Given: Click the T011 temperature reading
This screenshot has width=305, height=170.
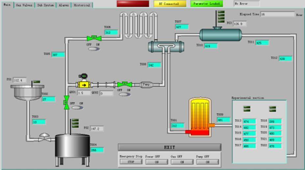Looking at the screenshot, I should [262, 43].
